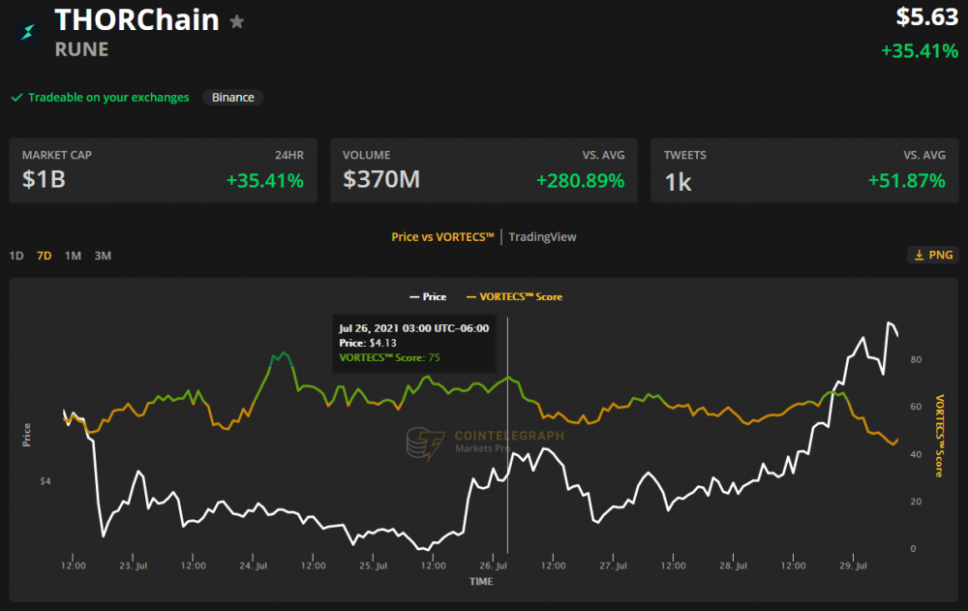Click the 80 mark on VORTECS axis
This screenshot has height=611, width=968.
[916, 359]
